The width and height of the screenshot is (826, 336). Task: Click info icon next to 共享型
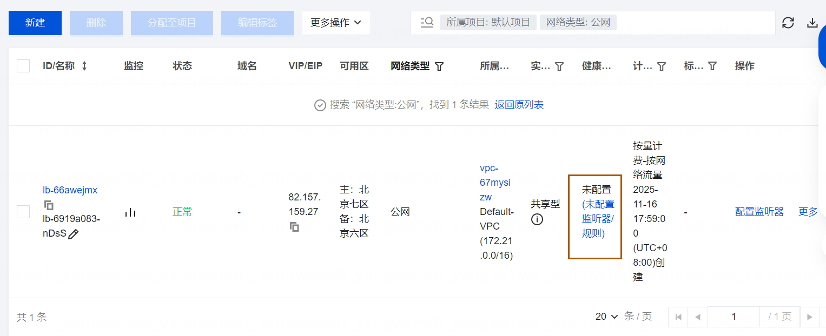537,219
